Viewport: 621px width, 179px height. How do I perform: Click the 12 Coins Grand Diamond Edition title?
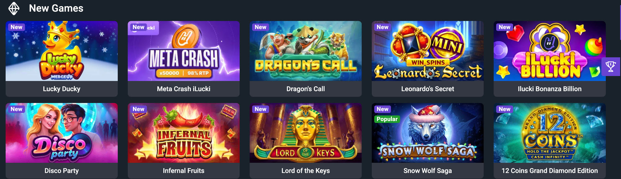coord(550,171)
